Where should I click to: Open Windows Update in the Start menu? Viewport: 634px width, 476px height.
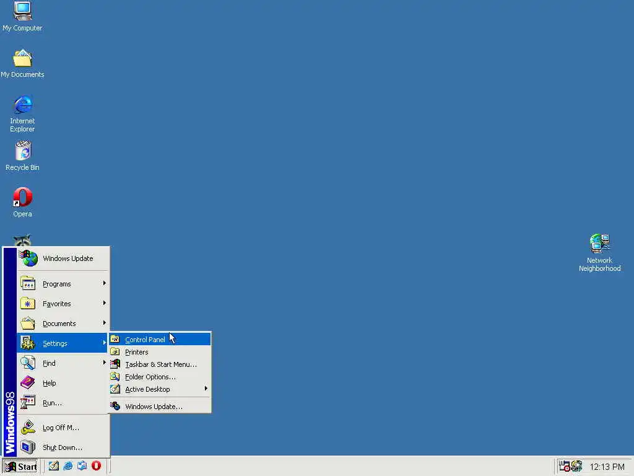[x=63, y=258]
